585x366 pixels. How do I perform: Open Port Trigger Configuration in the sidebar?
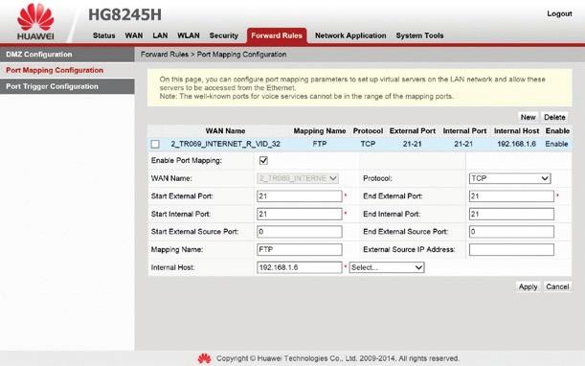tap(67, 86)
